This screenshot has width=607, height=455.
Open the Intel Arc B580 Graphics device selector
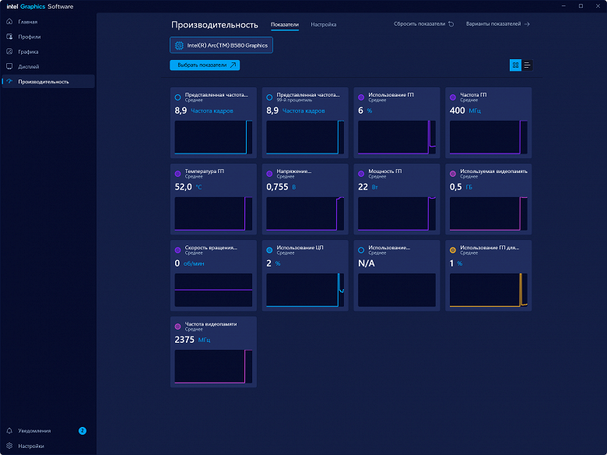[221, 45]
